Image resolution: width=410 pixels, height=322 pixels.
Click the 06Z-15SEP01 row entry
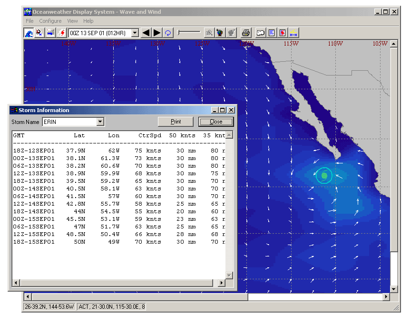(119, 227)
